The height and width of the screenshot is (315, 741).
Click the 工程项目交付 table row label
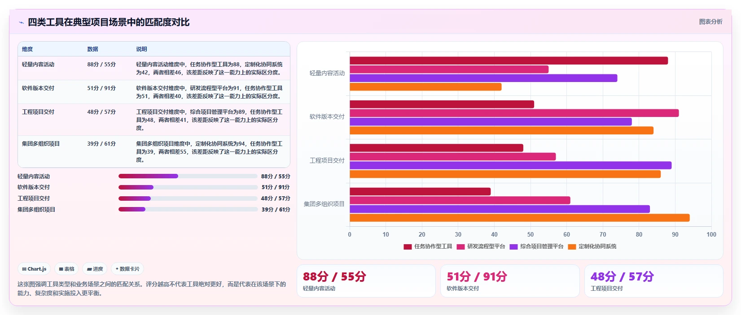coord(38,112)
